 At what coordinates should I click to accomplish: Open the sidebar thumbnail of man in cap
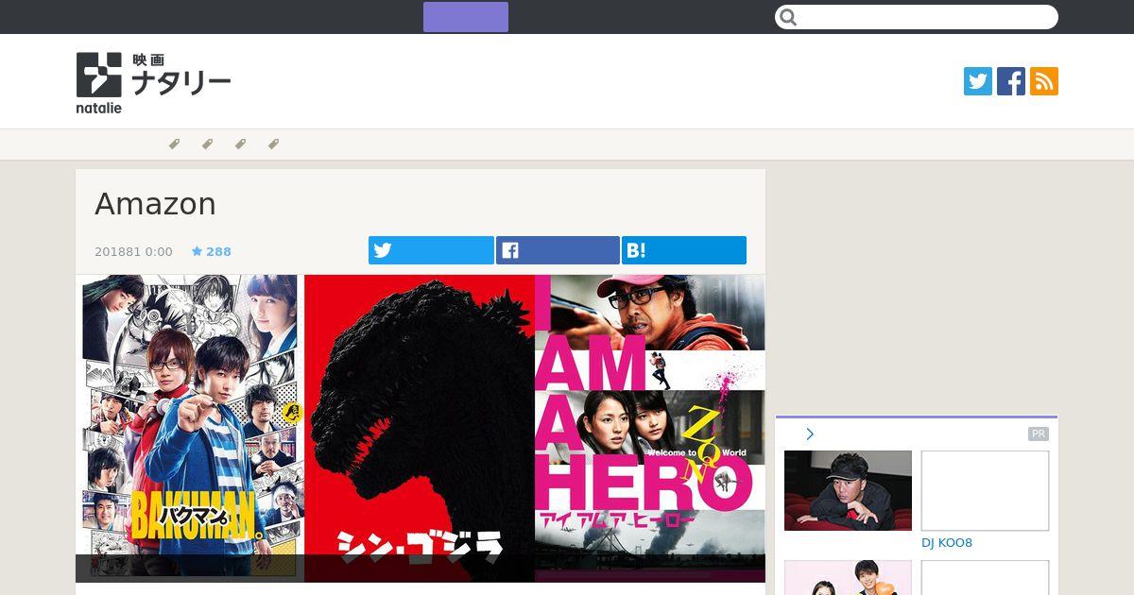[x=848, y=490]
